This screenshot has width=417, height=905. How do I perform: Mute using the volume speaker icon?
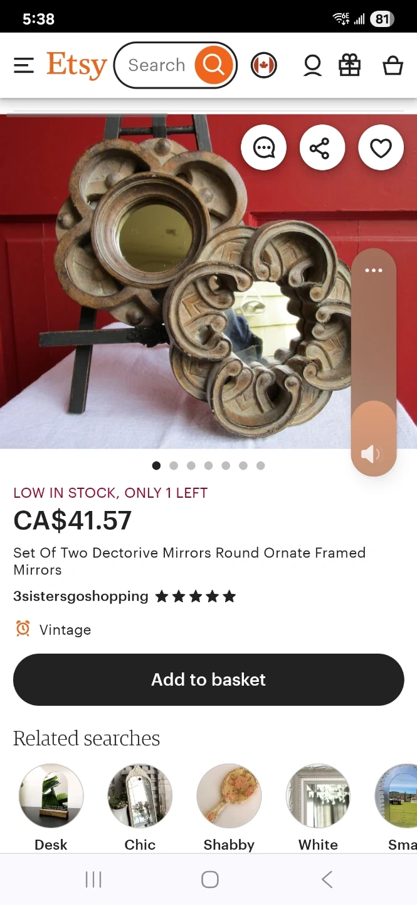click(371, 454)
